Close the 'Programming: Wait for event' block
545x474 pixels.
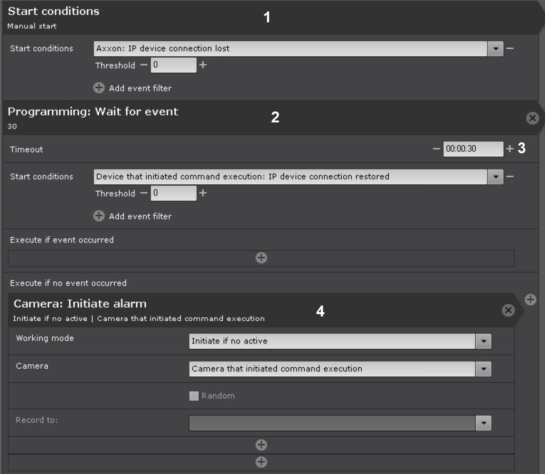pyautogui.click(x=533, y=119)
